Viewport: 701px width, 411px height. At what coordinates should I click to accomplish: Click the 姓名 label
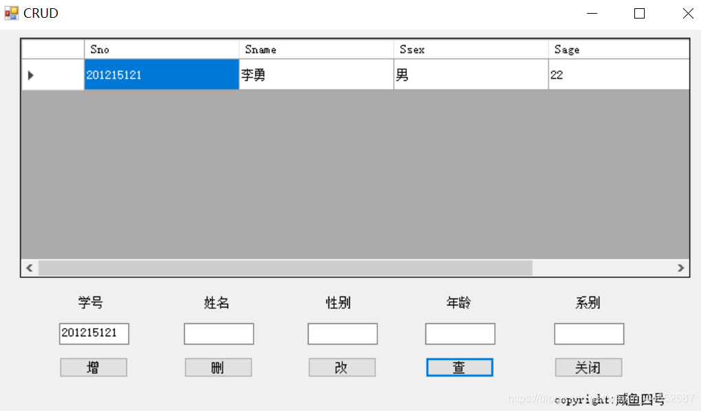pos(216,303)
